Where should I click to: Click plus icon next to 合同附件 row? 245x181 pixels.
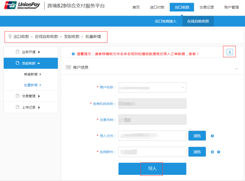pos(212,152)
